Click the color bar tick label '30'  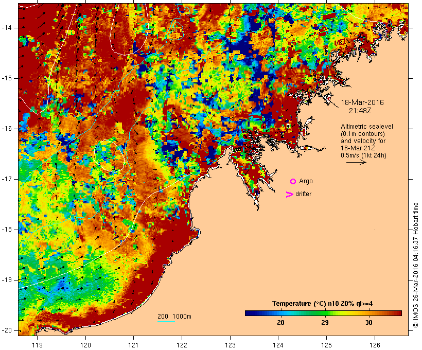click(368, 323)
